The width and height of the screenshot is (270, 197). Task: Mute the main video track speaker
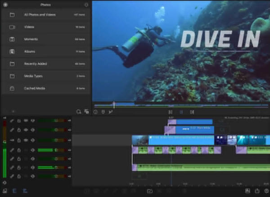tap(33, 140)
